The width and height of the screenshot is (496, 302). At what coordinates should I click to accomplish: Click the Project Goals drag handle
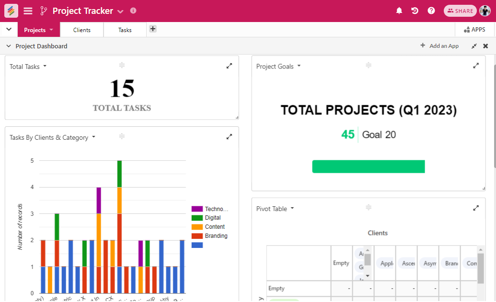click(x=369, y=66)
